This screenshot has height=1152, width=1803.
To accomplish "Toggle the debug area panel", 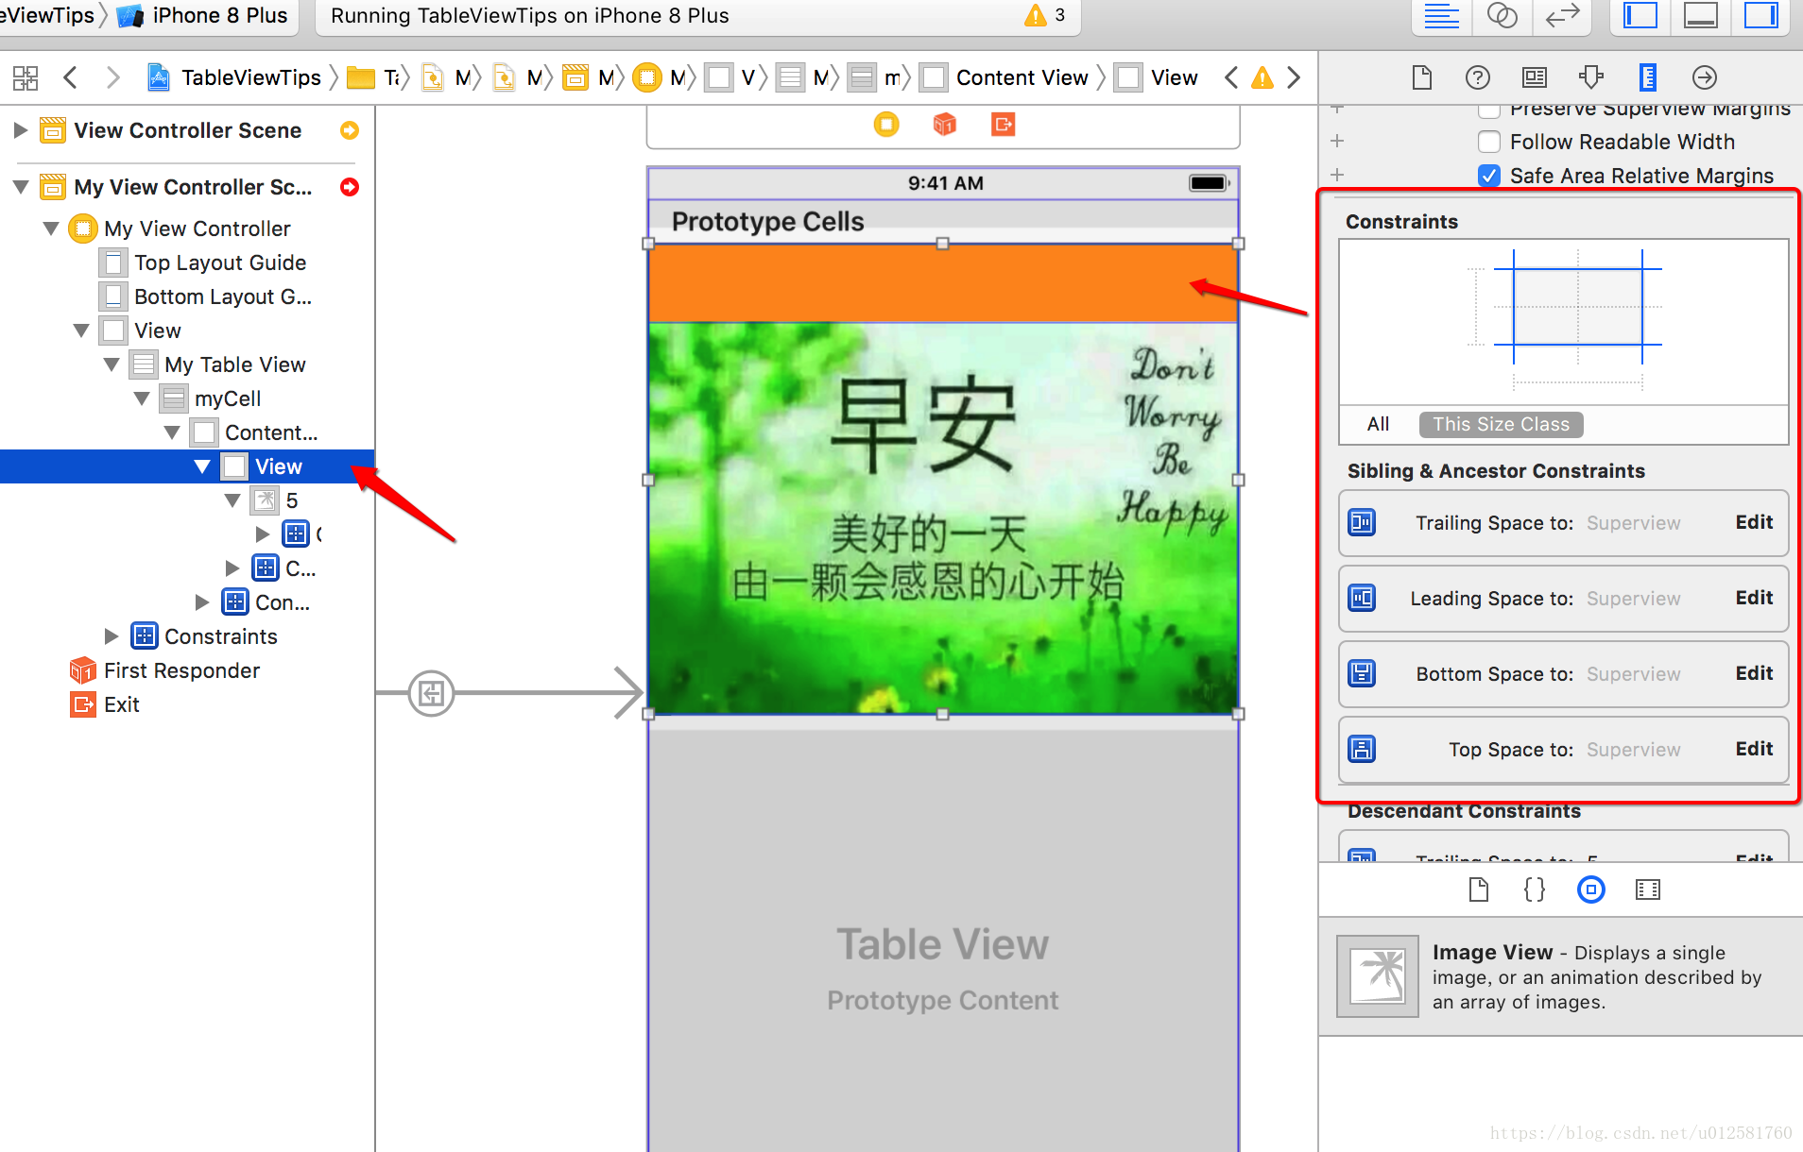I will click(x=1701, y=16).
